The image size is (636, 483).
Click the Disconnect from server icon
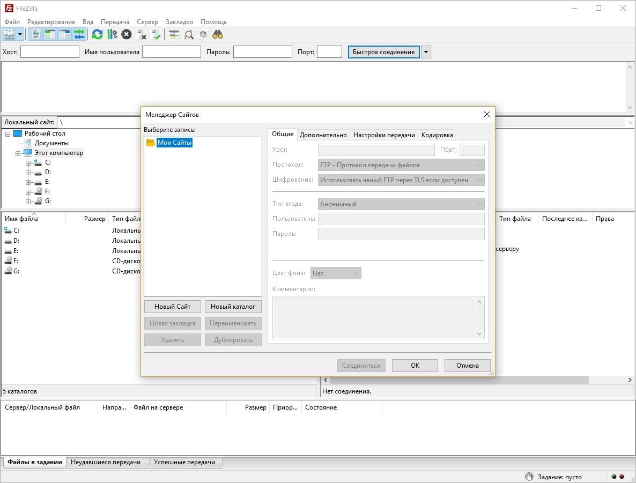(141, 34)
